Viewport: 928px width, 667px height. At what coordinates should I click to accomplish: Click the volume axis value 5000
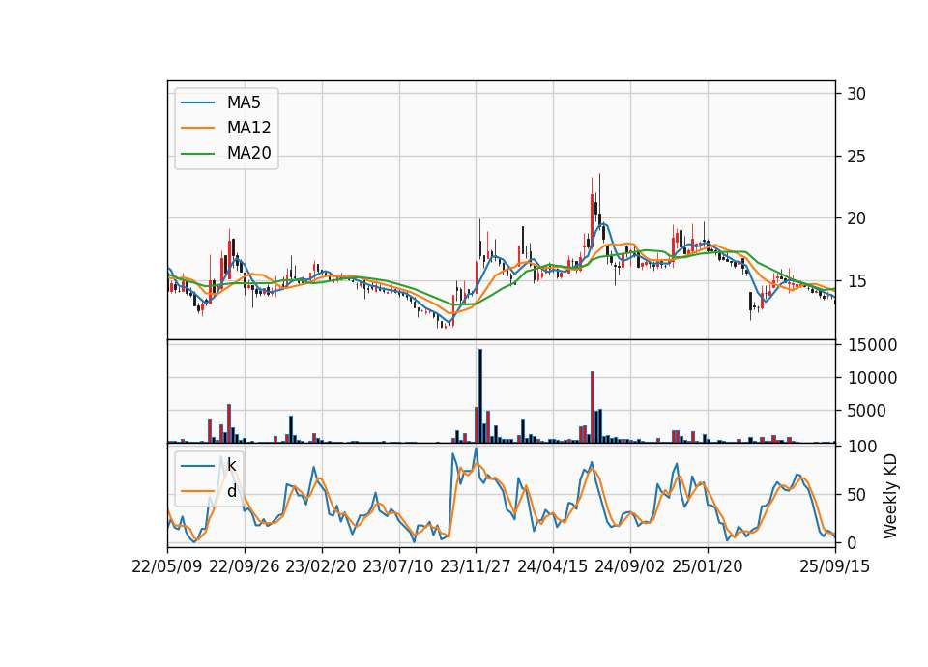point(866,411)
